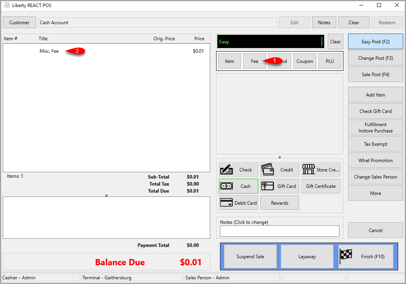Click Change Sales Person
406x284 pixels.
(x=375, y=177)
